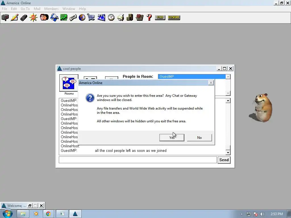Open the Marketplace shopping cart icon
The image size is (291, 218).
point(91,17)
